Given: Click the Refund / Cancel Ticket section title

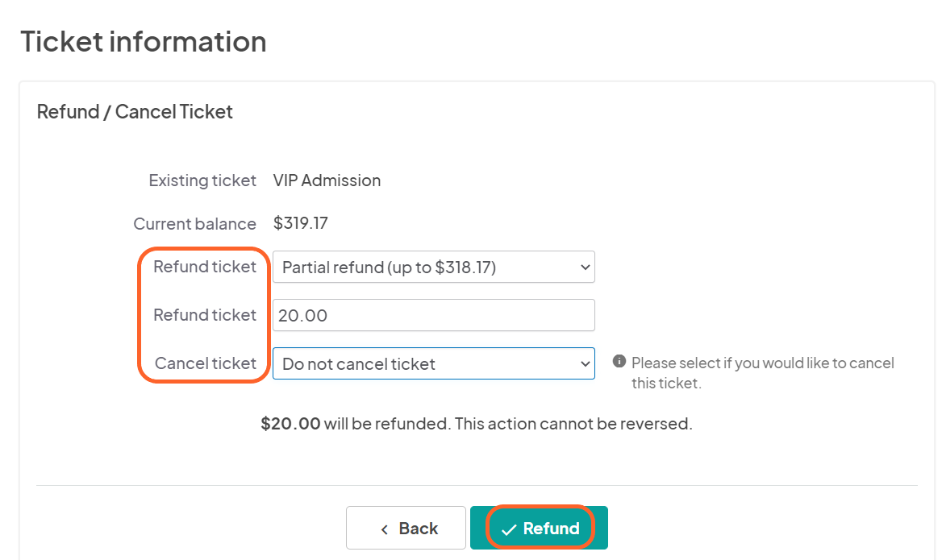Looking at the screenshot, I should coord(135,111).
